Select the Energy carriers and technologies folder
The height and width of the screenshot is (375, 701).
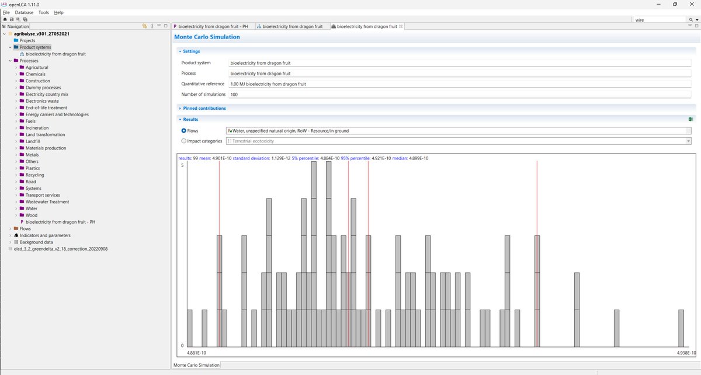point(57,114)
